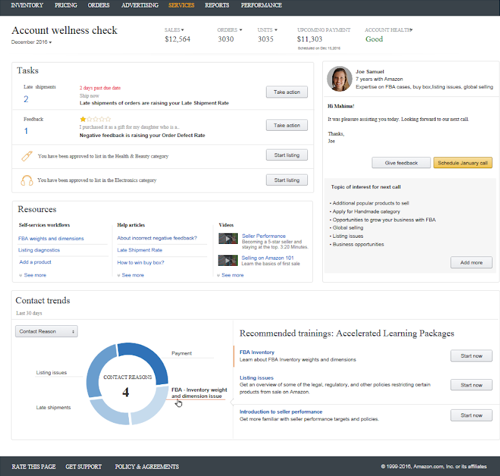Click 'Apply for Handmade category' topic
This screenshot has height=476, width=500.
[x=366, y=211]
